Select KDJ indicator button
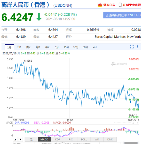142x144 pixels. (58, 140)
